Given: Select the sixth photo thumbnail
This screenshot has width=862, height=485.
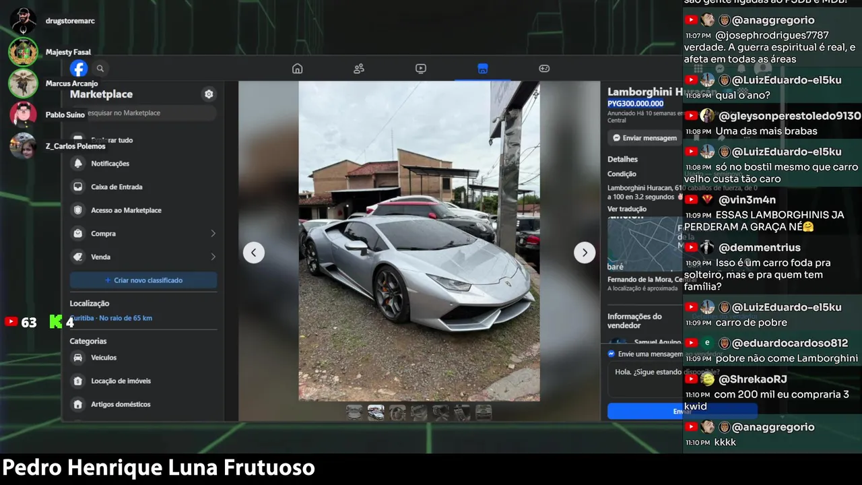Looking at the screenshot, I should tap(462, 412).
